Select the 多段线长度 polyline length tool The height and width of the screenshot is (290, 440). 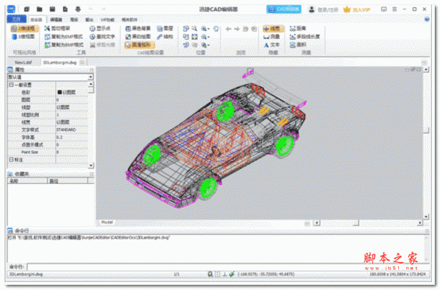[x=305, y=37]
